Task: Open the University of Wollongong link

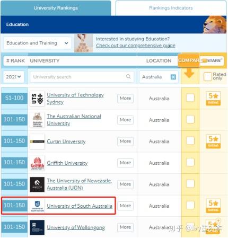Action: coord(76,227)
